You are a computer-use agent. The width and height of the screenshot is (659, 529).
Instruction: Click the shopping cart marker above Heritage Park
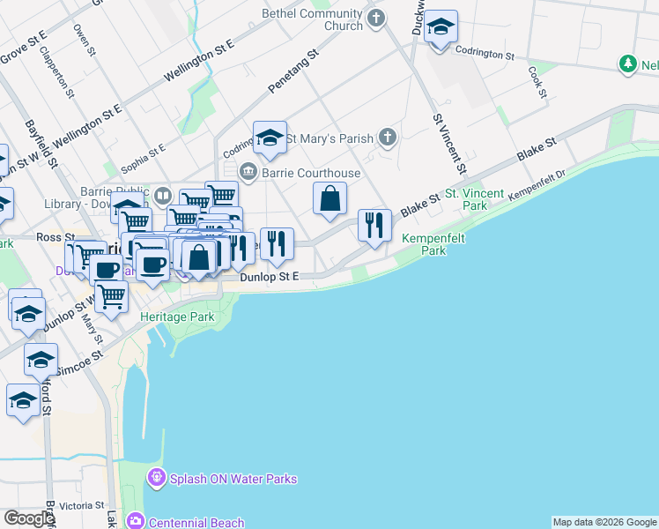111,301
